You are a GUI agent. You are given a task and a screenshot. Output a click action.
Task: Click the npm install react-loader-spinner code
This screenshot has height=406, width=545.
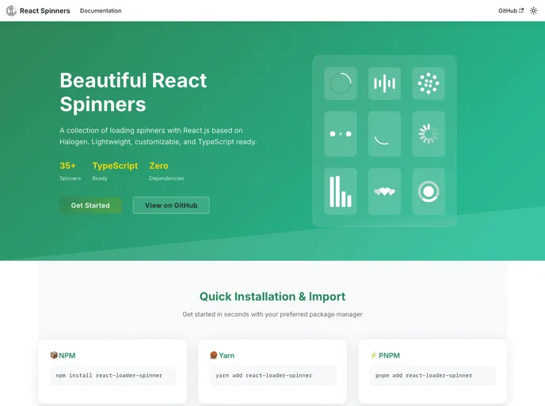pyautogui.click(x=112, y=375)
